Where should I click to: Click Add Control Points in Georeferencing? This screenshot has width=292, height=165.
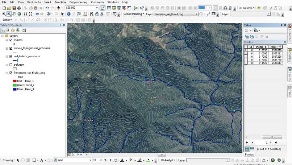click(208, 14)
